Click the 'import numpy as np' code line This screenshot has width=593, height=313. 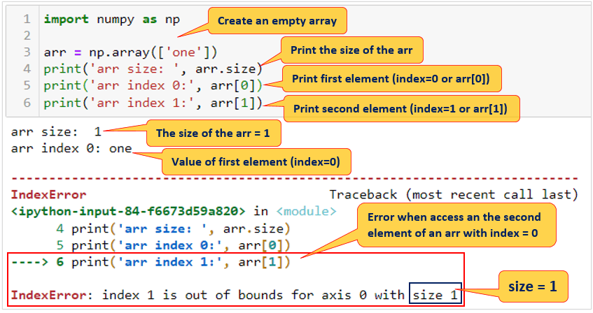(x=111, y=19)
